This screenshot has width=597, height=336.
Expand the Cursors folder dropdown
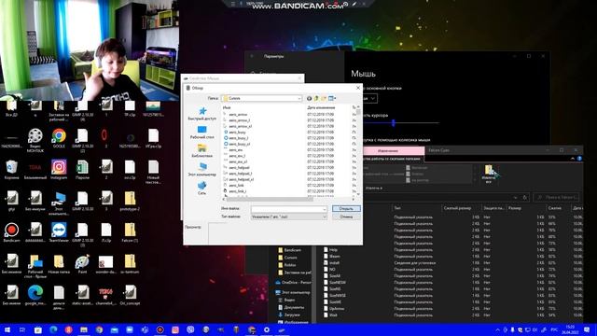point(299,98)
